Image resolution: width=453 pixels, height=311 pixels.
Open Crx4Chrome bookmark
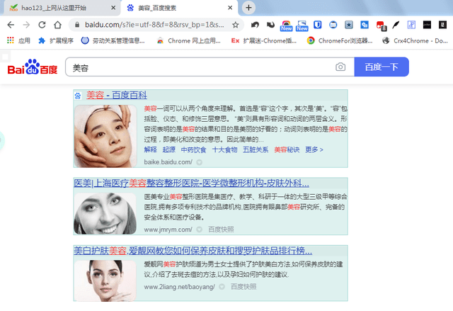point(415,41)
